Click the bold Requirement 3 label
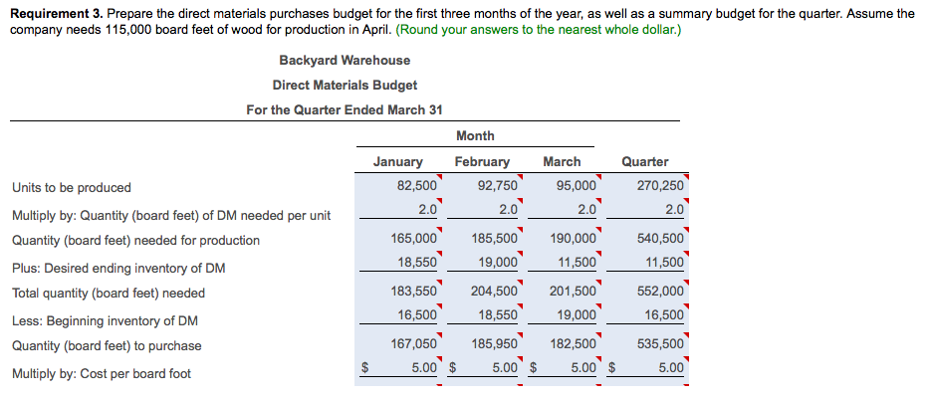 point(58,14)
